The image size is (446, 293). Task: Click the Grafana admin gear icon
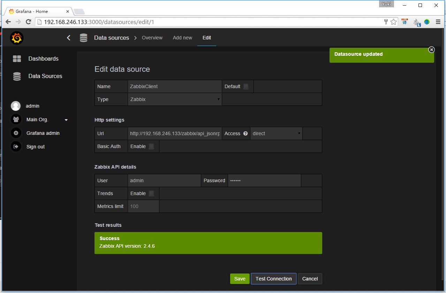[16, 133]
